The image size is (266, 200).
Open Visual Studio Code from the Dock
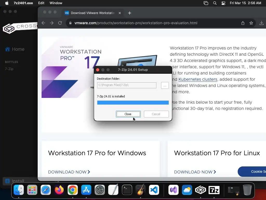[x=154, y=190]
